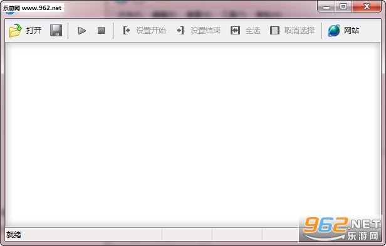Minimize the application window

(x=326, y=6)
